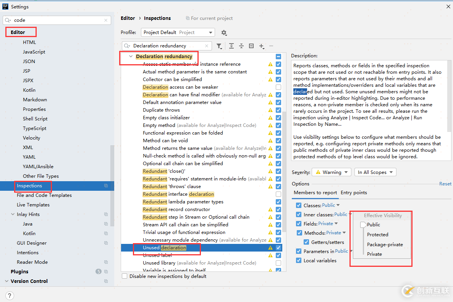Toggle the Getters/setters checkbox
Image resolution: width=453 pixels, height=302 pixels.
coord(306,242)
